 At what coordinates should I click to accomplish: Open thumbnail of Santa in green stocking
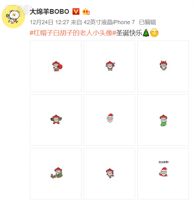(163, 120)
